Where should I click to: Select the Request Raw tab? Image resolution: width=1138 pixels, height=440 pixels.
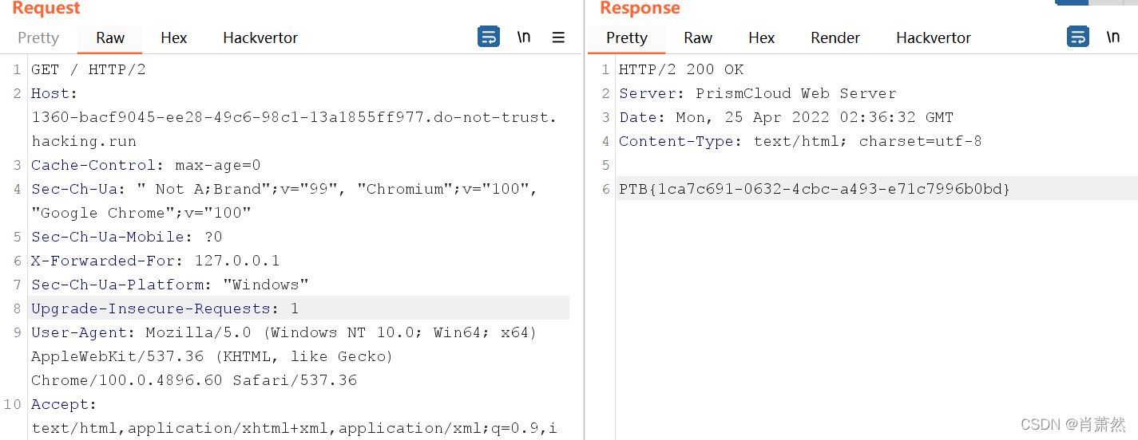[x=110, y=37]
